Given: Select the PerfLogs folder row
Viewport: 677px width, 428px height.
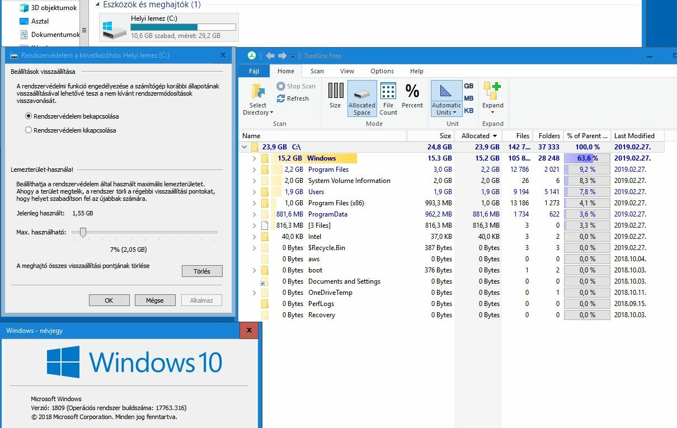Looking at the screenshot, I should 453,304.
